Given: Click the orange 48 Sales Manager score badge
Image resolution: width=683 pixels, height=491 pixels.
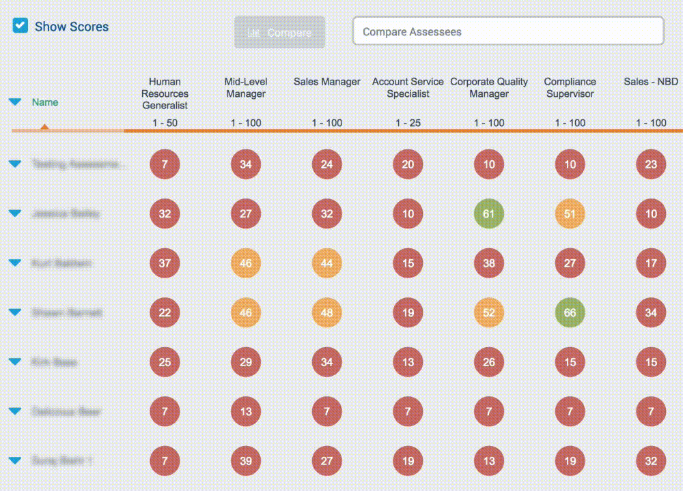Looking at the screenshot, I should click(326, 312).
